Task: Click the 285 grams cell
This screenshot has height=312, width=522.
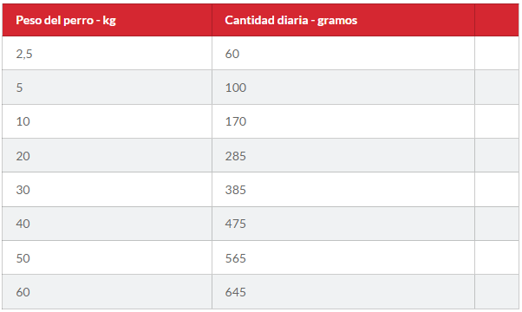Action: pyautogui.click(x=343, y=155)
